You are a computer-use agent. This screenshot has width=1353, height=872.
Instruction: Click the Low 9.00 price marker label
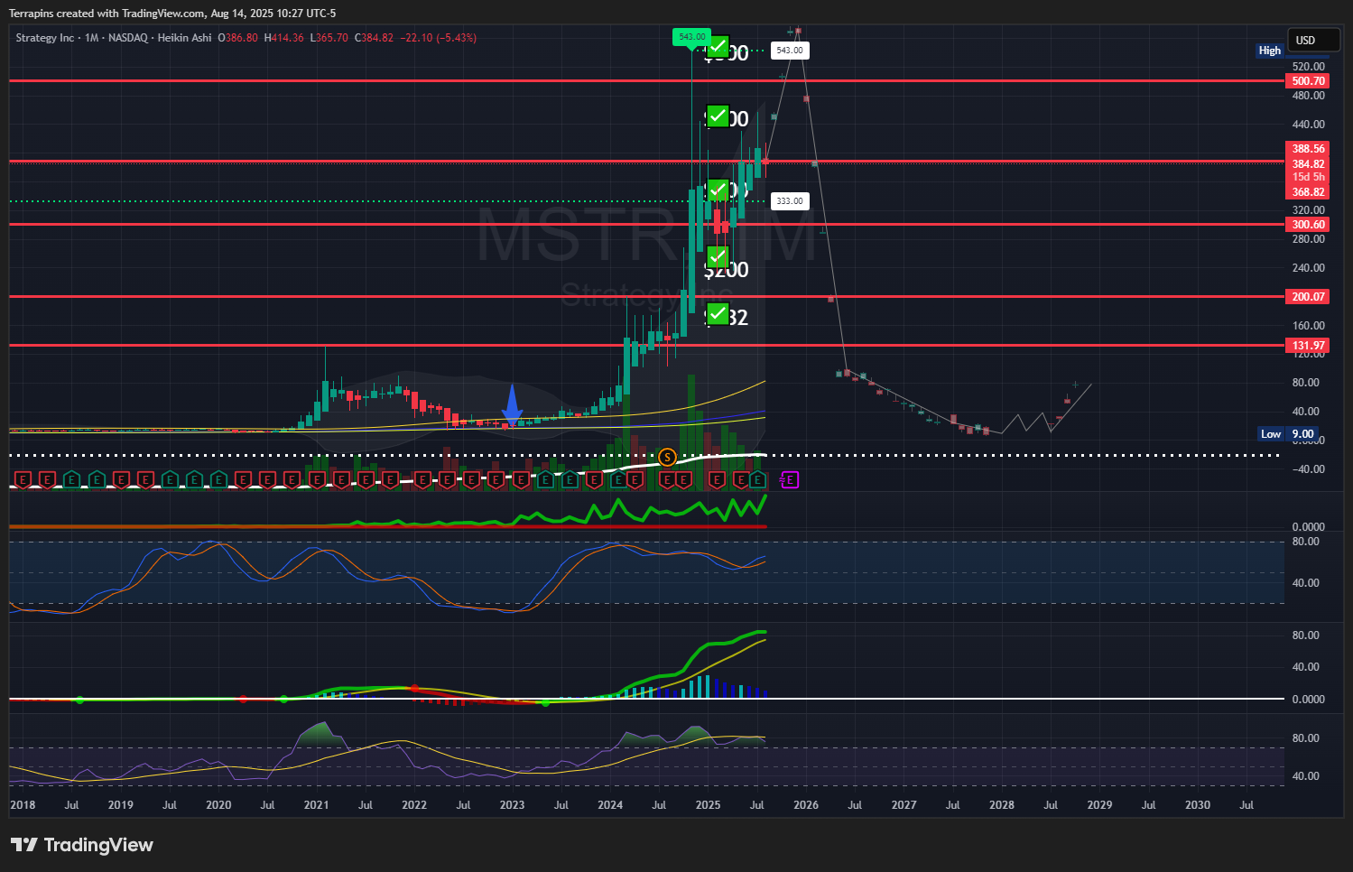click(x=1288, y=434)
